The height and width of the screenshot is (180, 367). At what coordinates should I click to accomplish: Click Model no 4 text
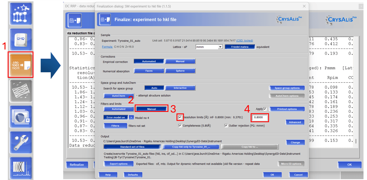(x=142, y=118)
